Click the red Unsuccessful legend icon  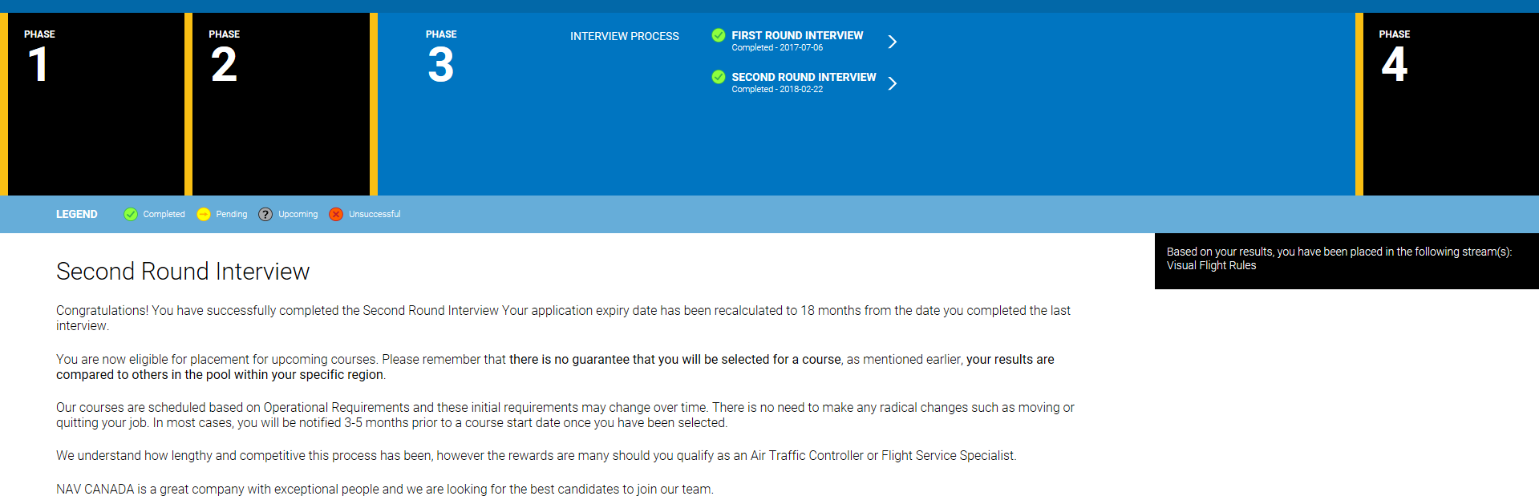[x=336, y=214]
